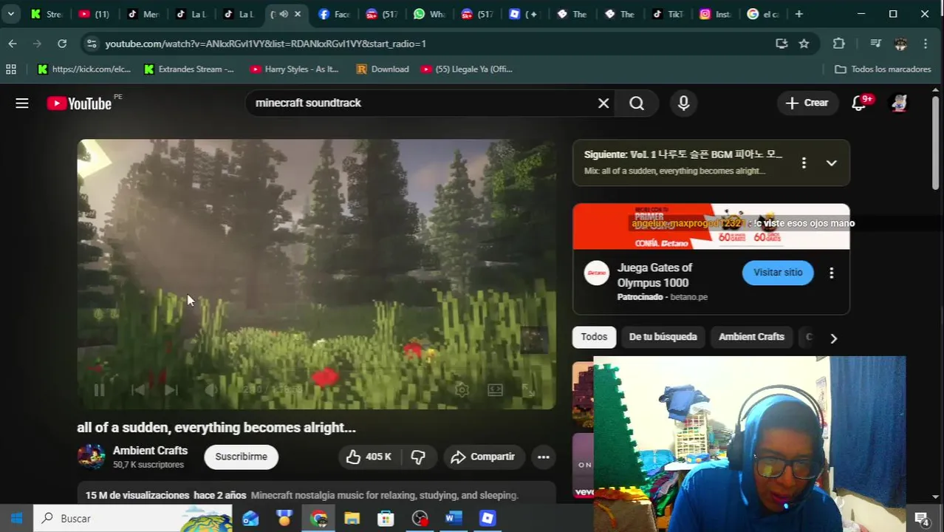Click Visitar sitio on the ad
Viewport: 944px width, 532px height.
(x=778, y=273)
